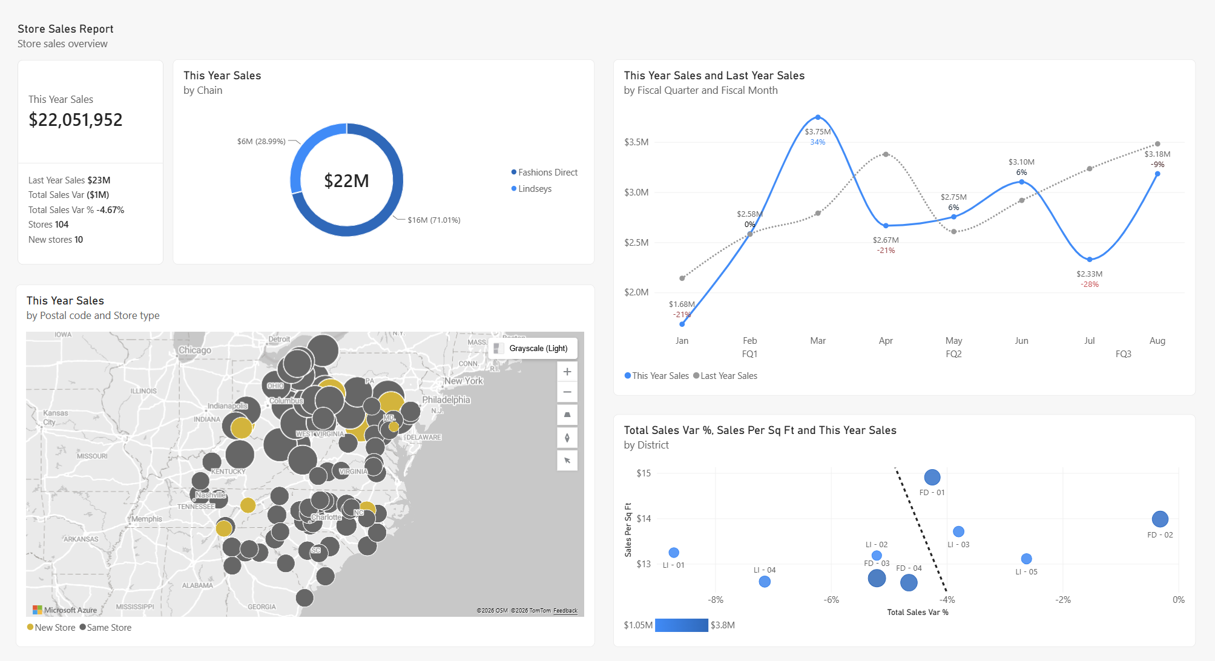1215x661 pixels.
Task: Click the 'Total Sales Var %' x-axis title
Action: 918,613
